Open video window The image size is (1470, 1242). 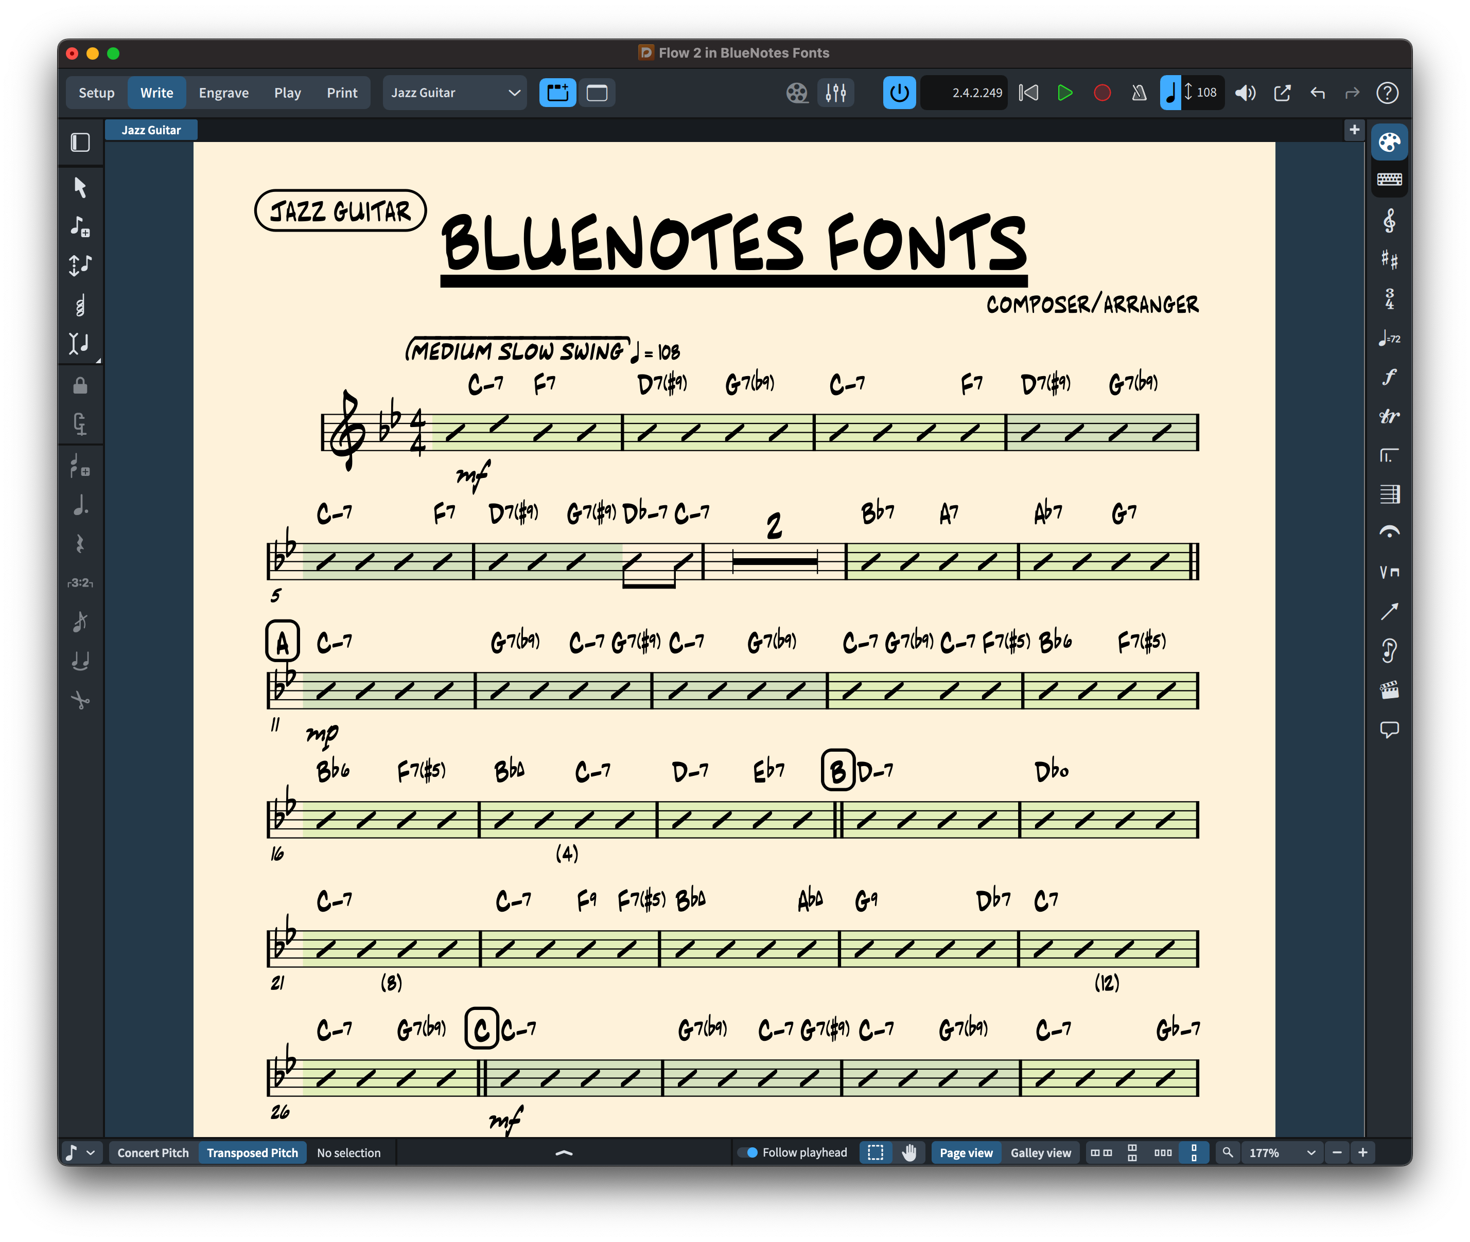pyautogui.click(x=797, y=92)
